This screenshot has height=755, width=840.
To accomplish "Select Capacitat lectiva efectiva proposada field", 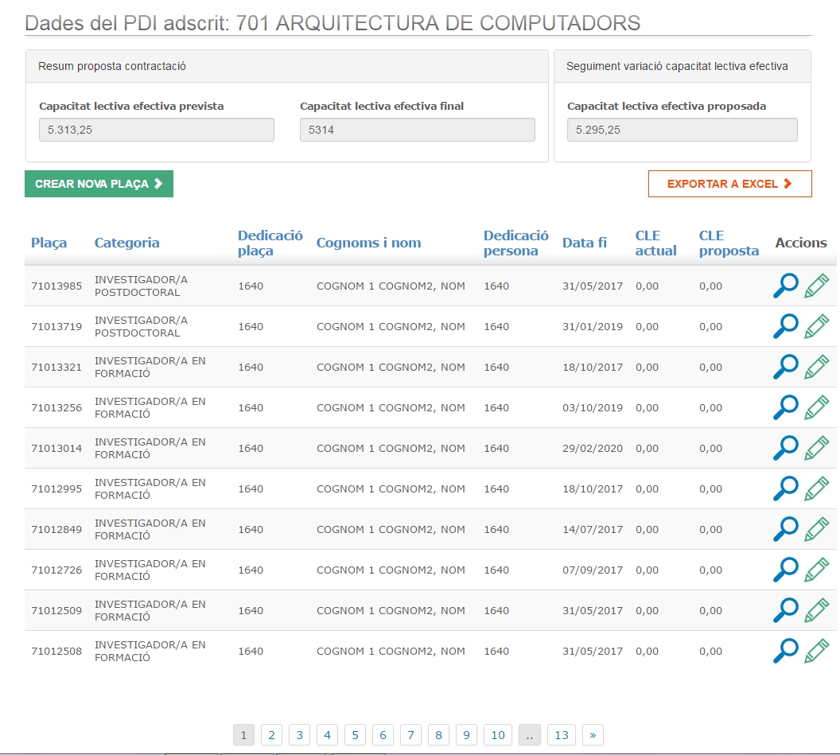I will pos(682,130).
